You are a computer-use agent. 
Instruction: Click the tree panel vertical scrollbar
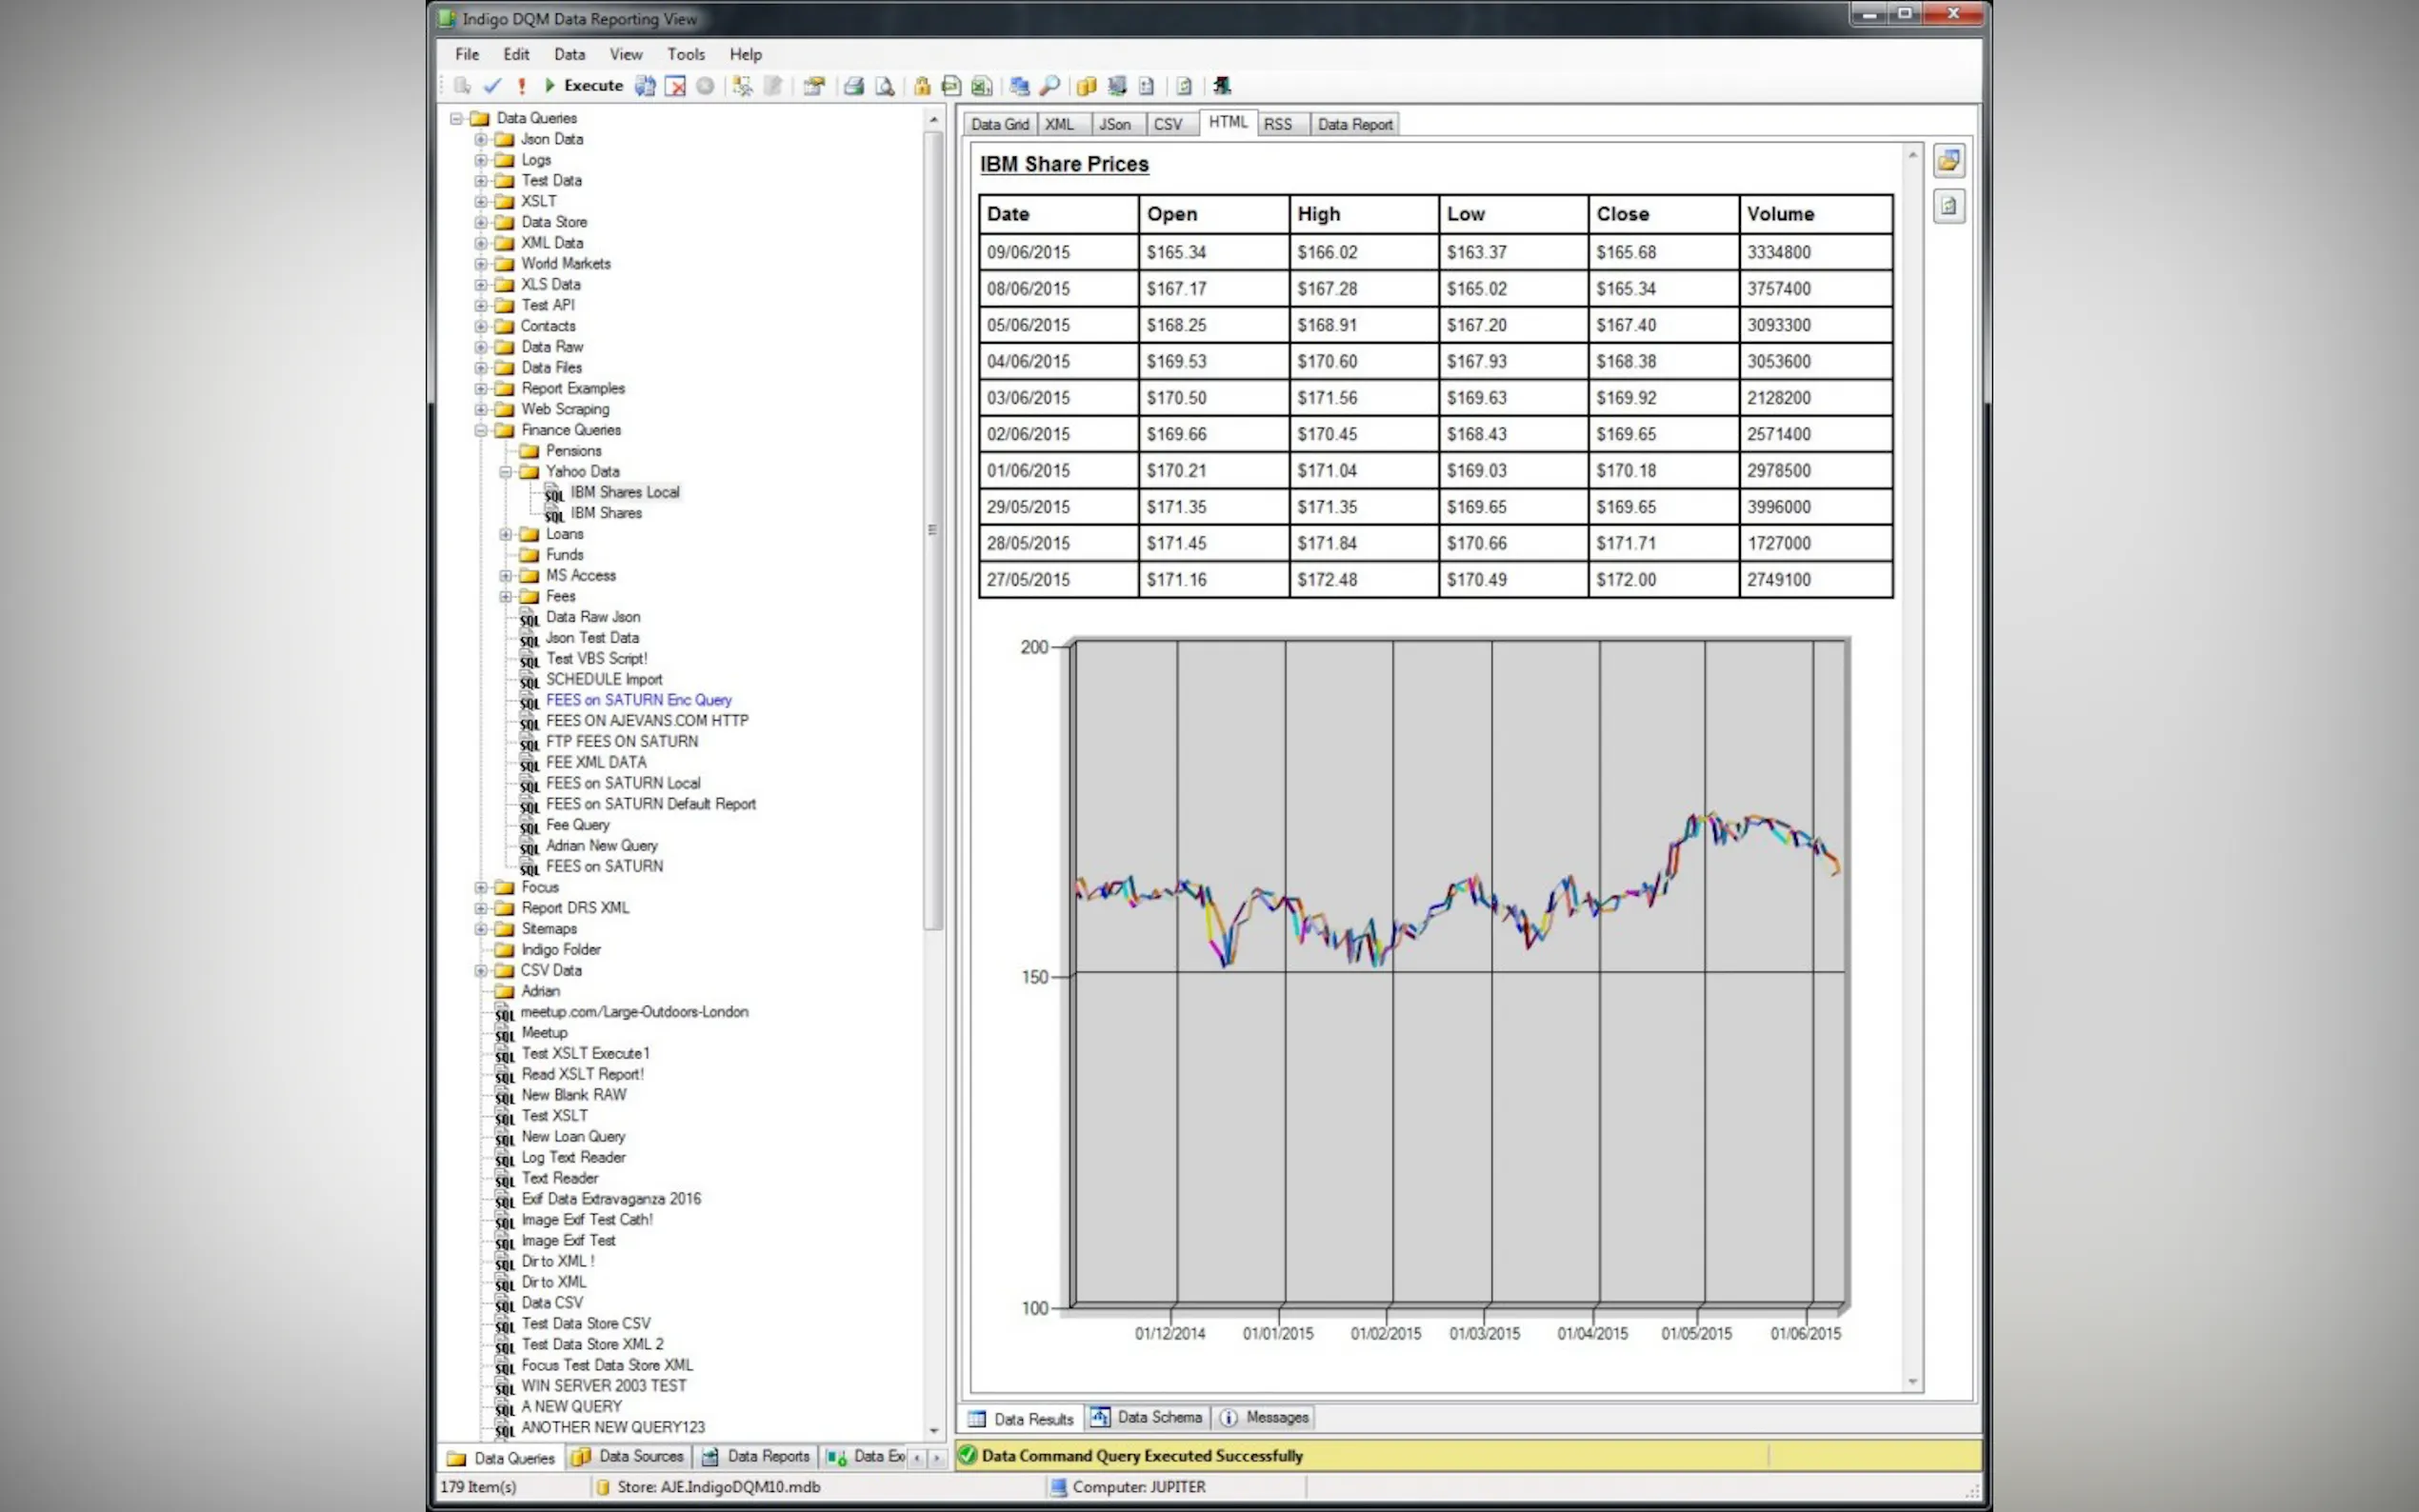pyautogui.click(x=933, y=530)
